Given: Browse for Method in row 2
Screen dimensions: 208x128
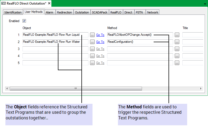Looking at the screenshot, I should (177, 42).
